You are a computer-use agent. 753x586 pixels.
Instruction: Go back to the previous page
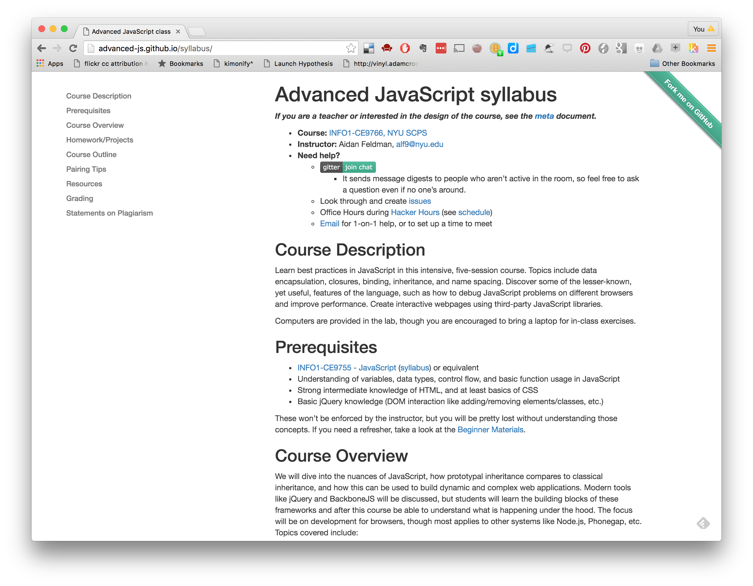click(x=41, y=48)
